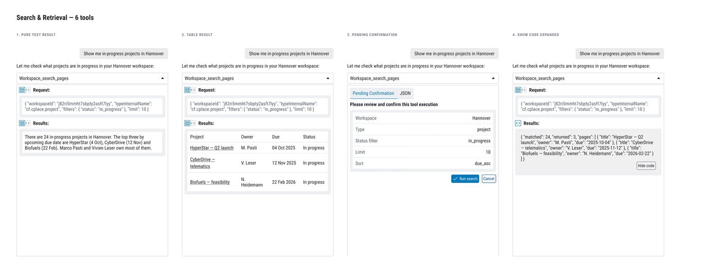This screenshot has height=270, width=722.
Task: Click the Project column header
Action: coord(197,137)
